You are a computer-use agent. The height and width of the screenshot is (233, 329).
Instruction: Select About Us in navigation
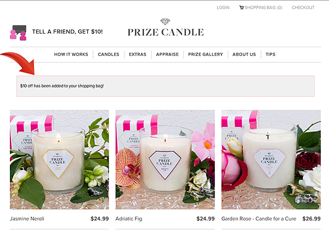point(244,54)
